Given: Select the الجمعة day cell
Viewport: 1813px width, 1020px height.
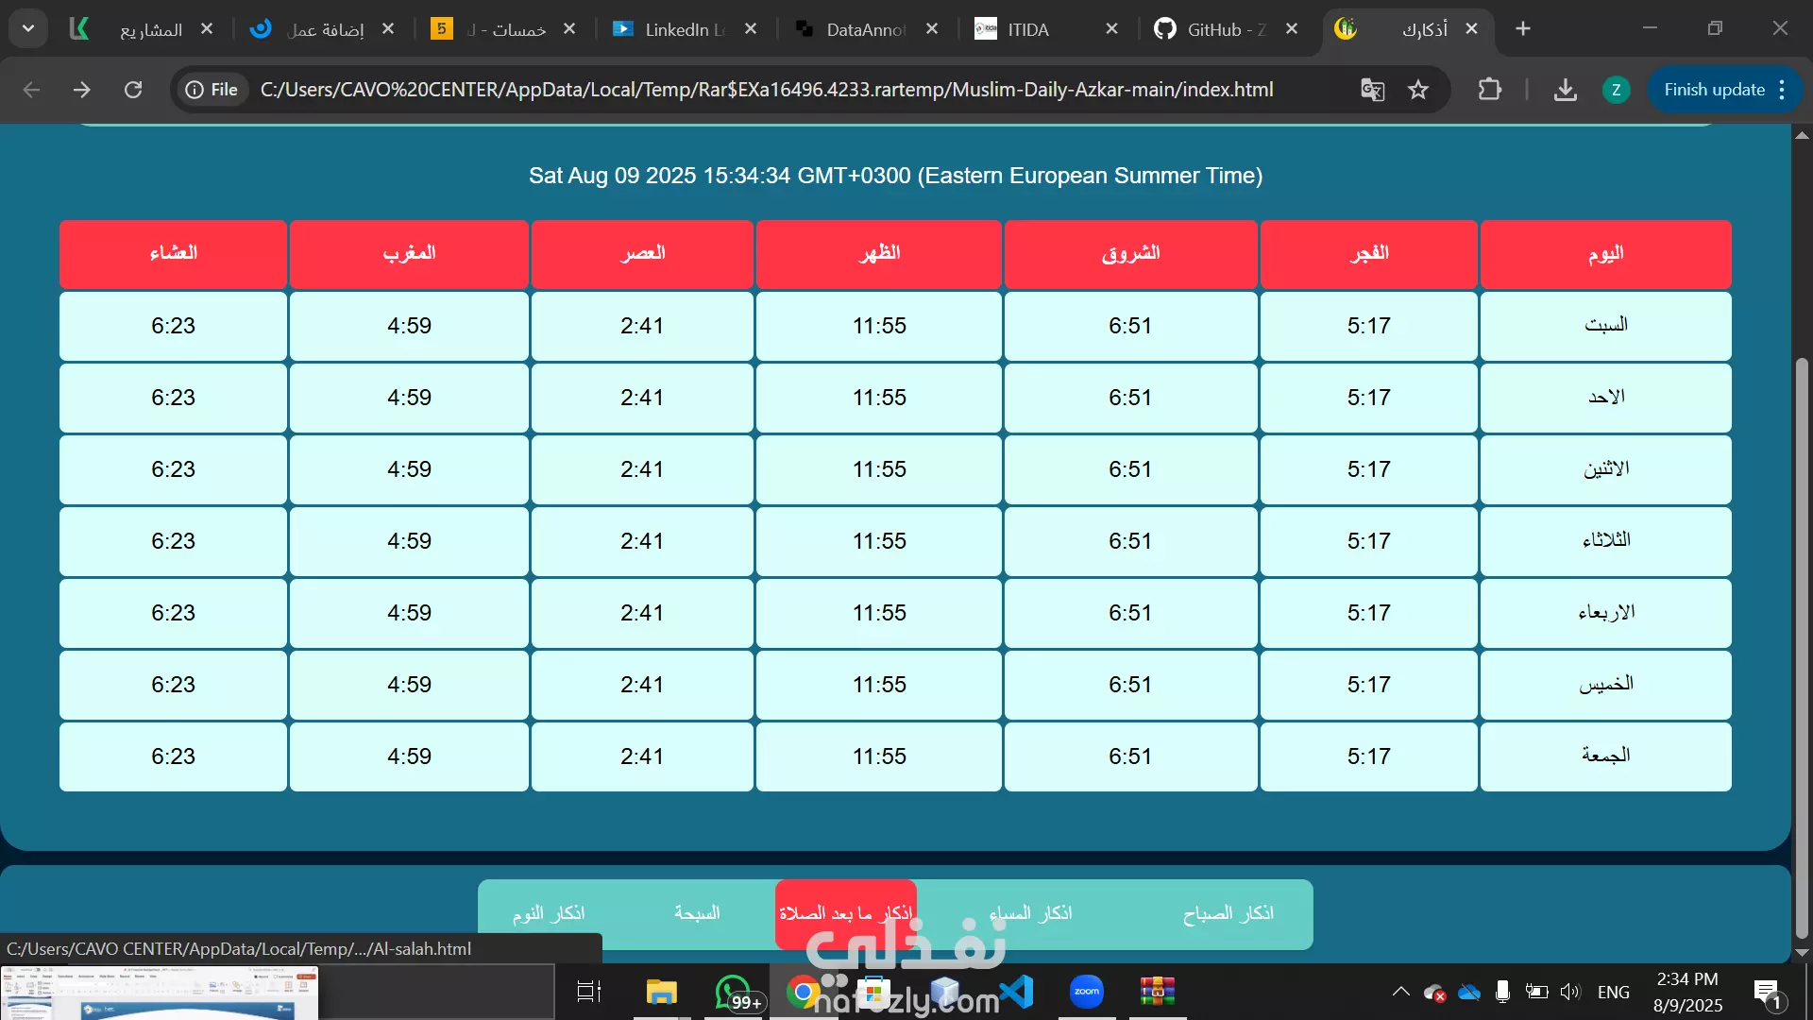Looking at the screenshot, I should coord(1605,756).
